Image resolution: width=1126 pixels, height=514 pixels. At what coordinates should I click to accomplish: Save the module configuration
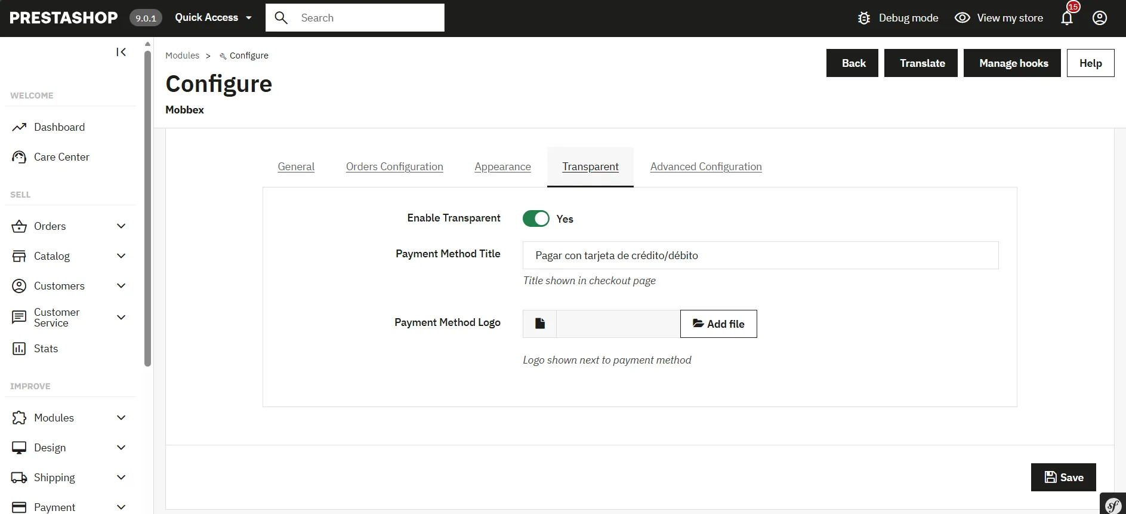pos(1063,477)
